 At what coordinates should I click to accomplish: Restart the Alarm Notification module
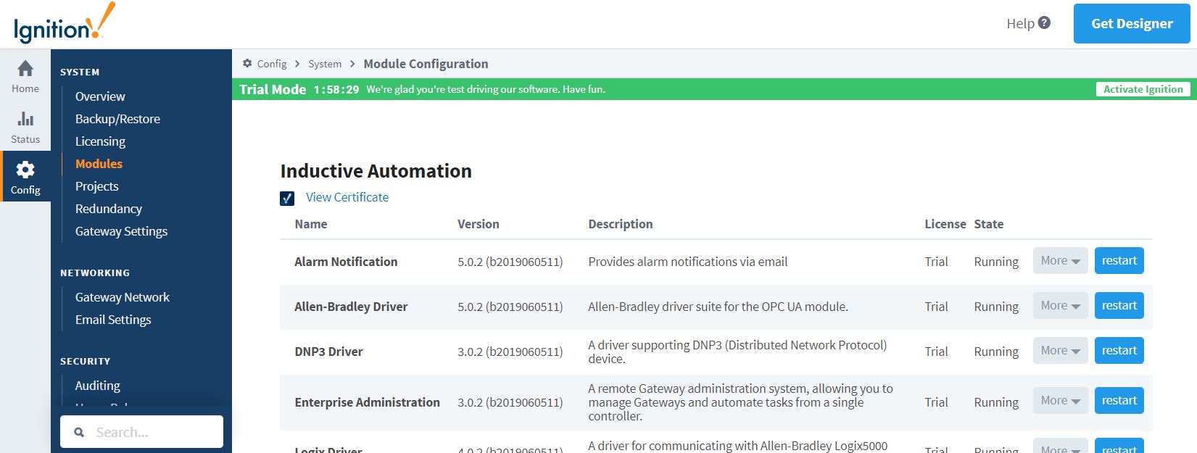[x=1119, y=261]
